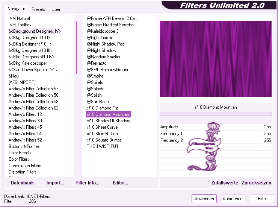The height and width of the screenshot is (207, 278).
Task: Select Andrew's Filter Collection 58
Action: point(33,95)
